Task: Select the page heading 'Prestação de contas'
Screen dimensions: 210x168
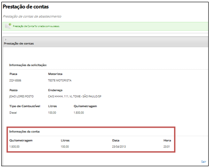Action: pyautogui.click(x=26, y=7)
